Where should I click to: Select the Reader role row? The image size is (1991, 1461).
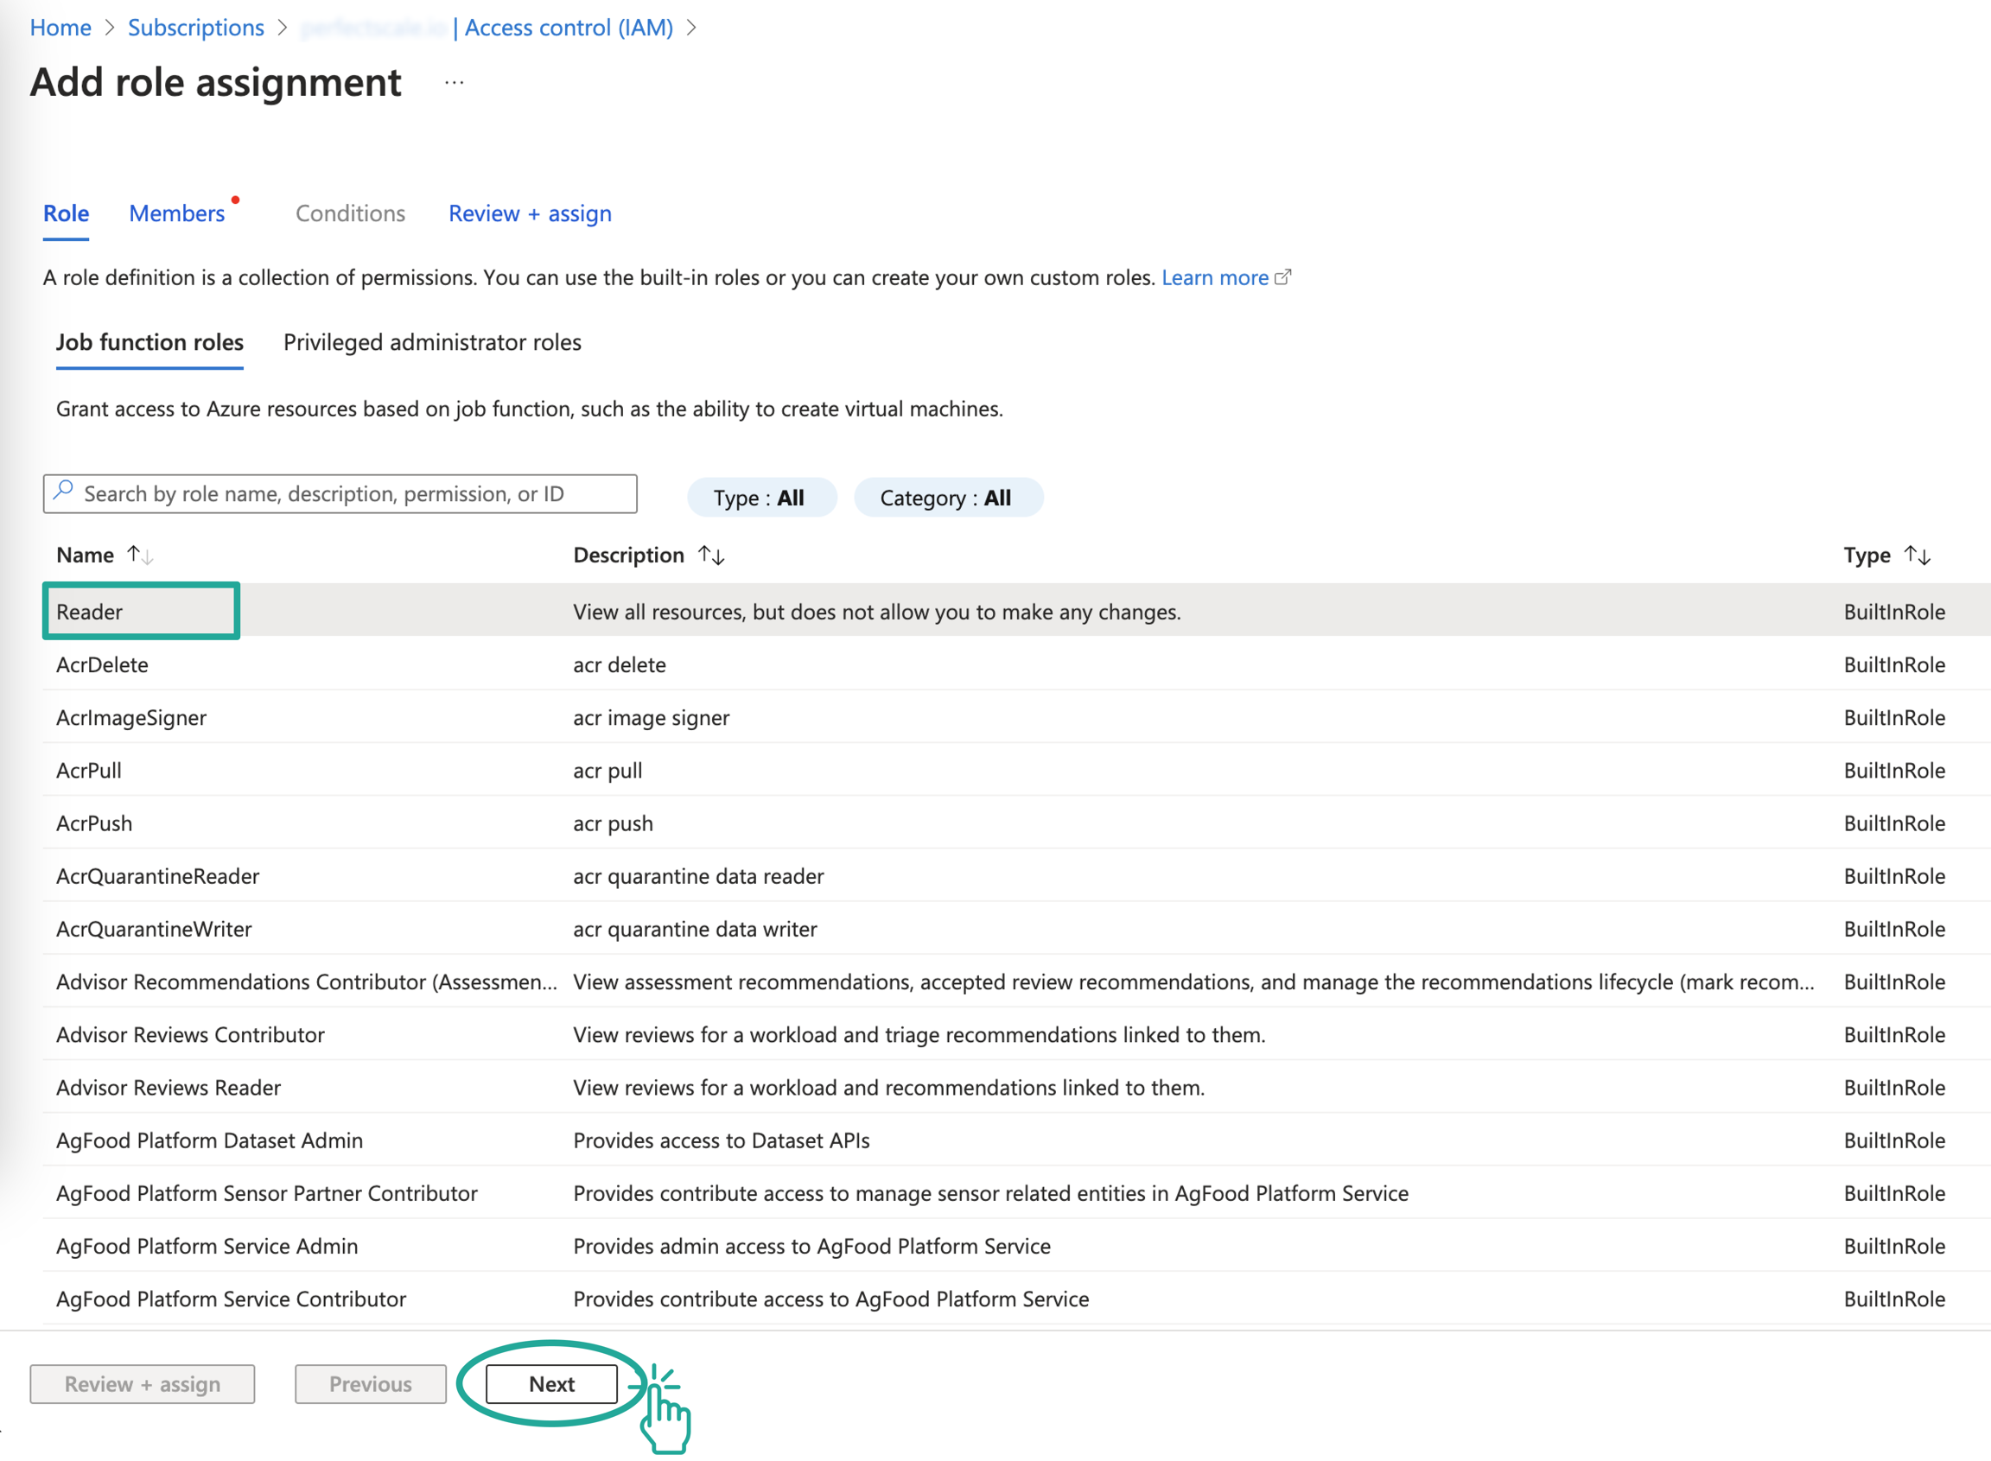click(89, 611)
